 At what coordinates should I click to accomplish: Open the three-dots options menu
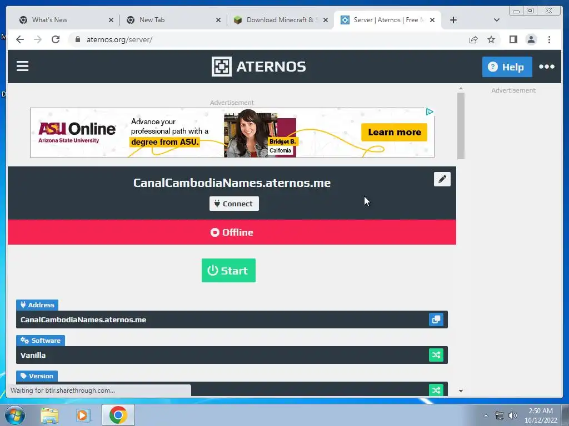tap(547, 67)
